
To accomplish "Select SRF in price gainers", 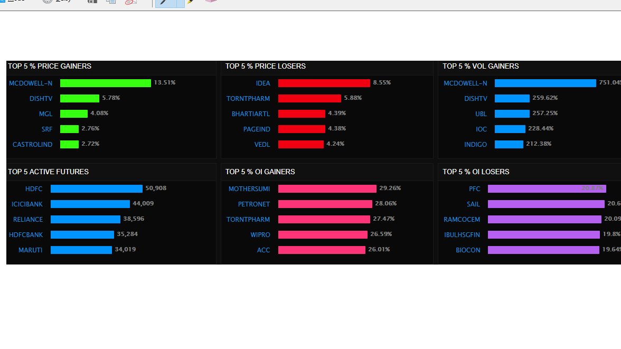I will (x=46, y=129).
